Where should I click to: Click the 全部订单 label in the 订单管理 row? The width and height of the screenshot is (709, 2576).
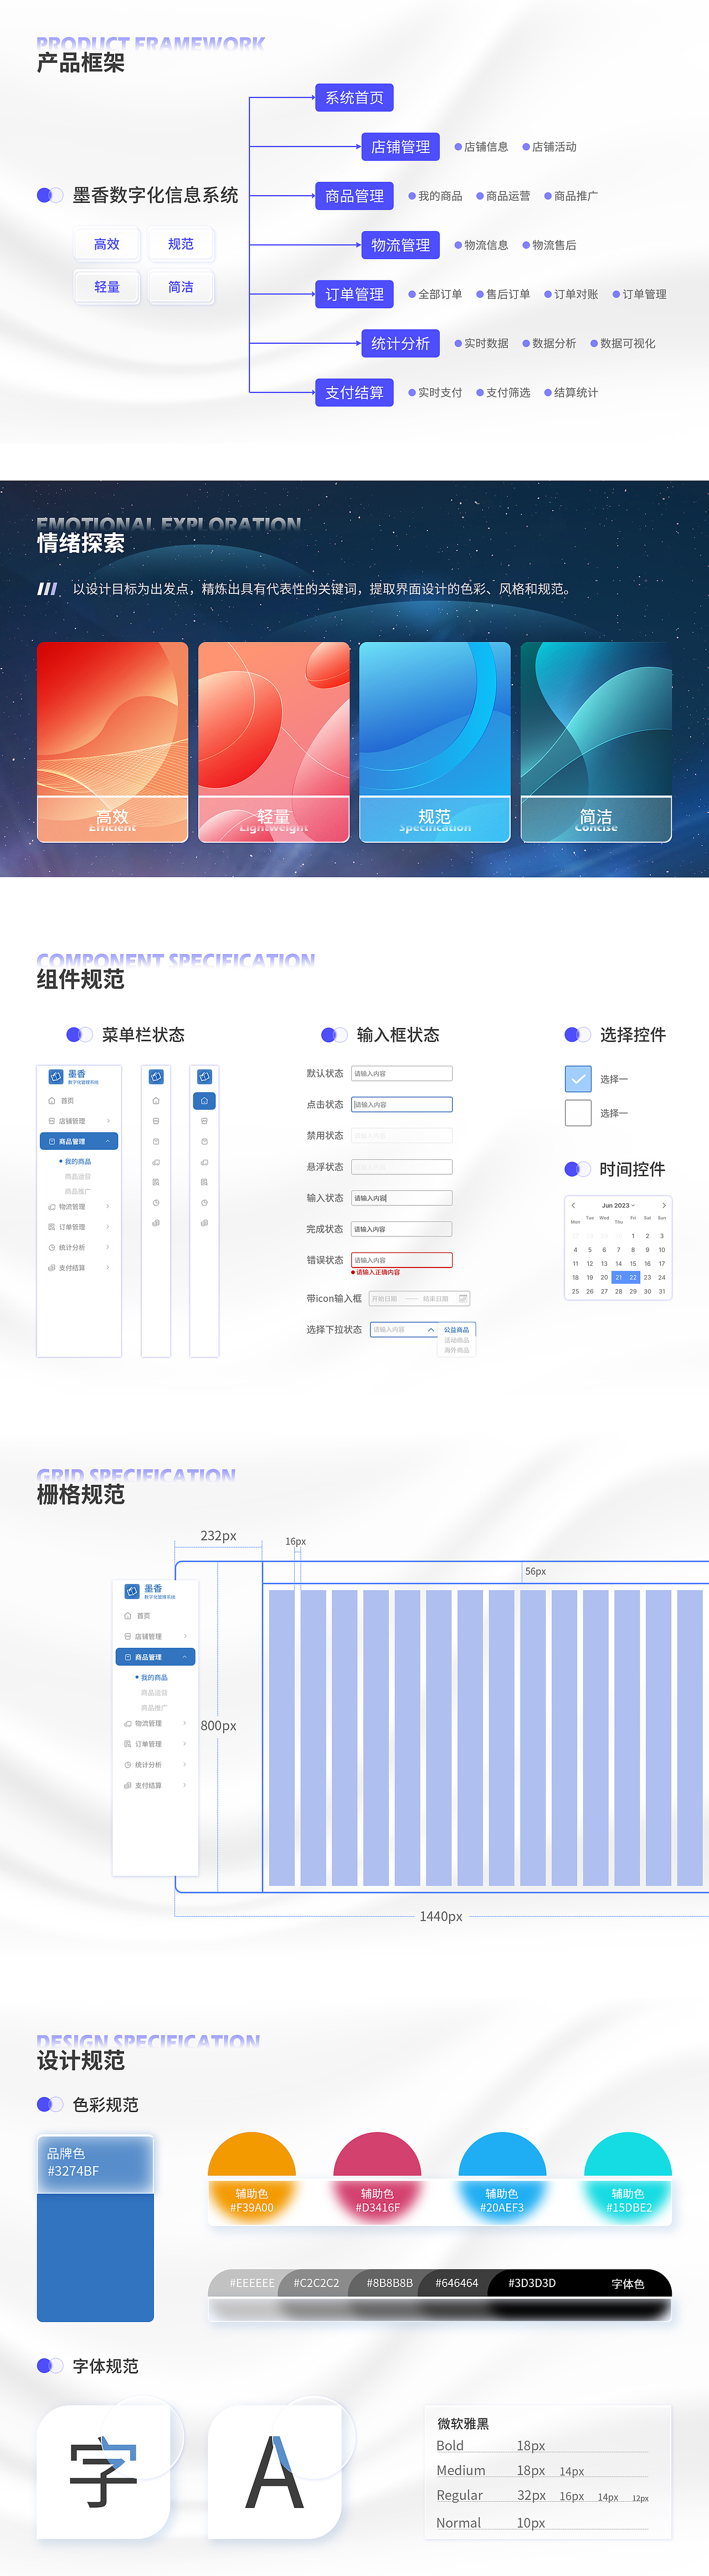point(440,295)
